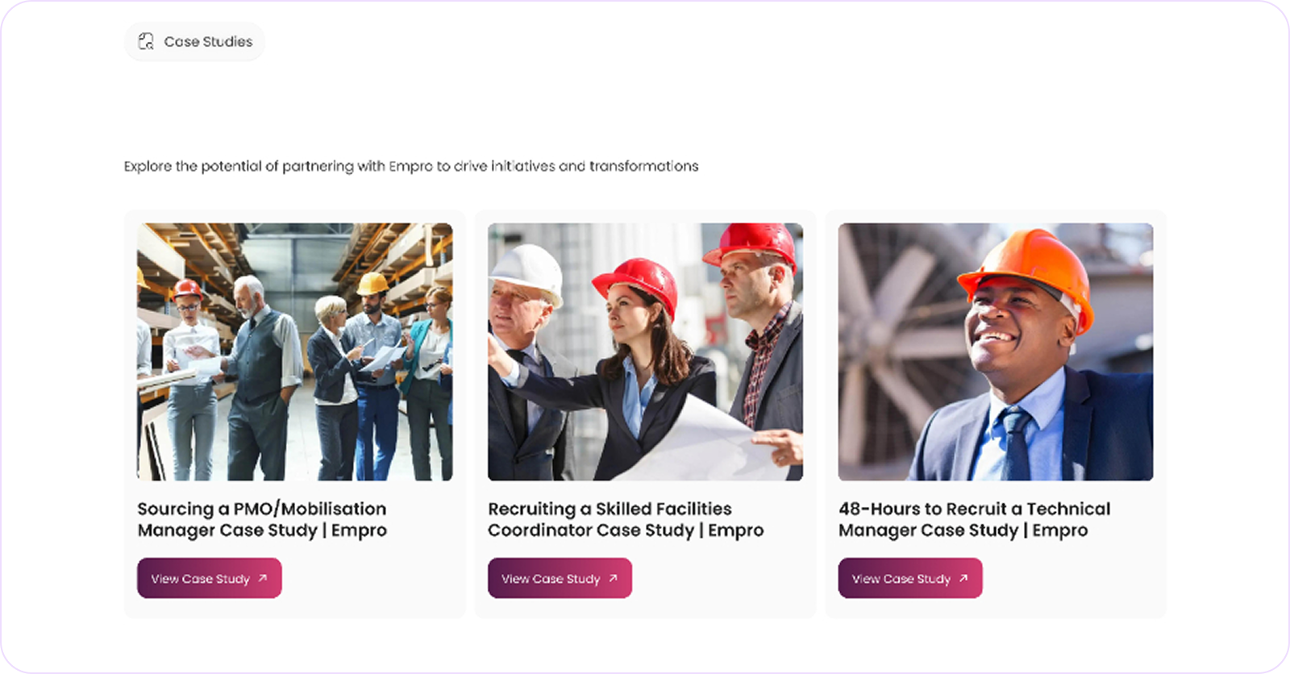Click arrow icon on PMO/Mobilisation button

(262, 578)
